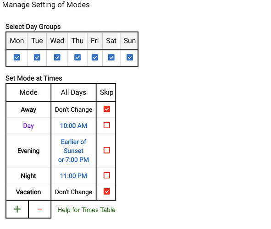
Task: Edit Earlier of Sunset or 7:00 PM
Action: pos(73,151)
